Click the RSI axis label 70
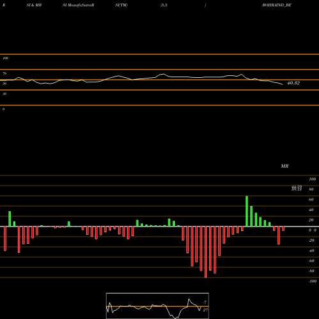 (4, 73)
